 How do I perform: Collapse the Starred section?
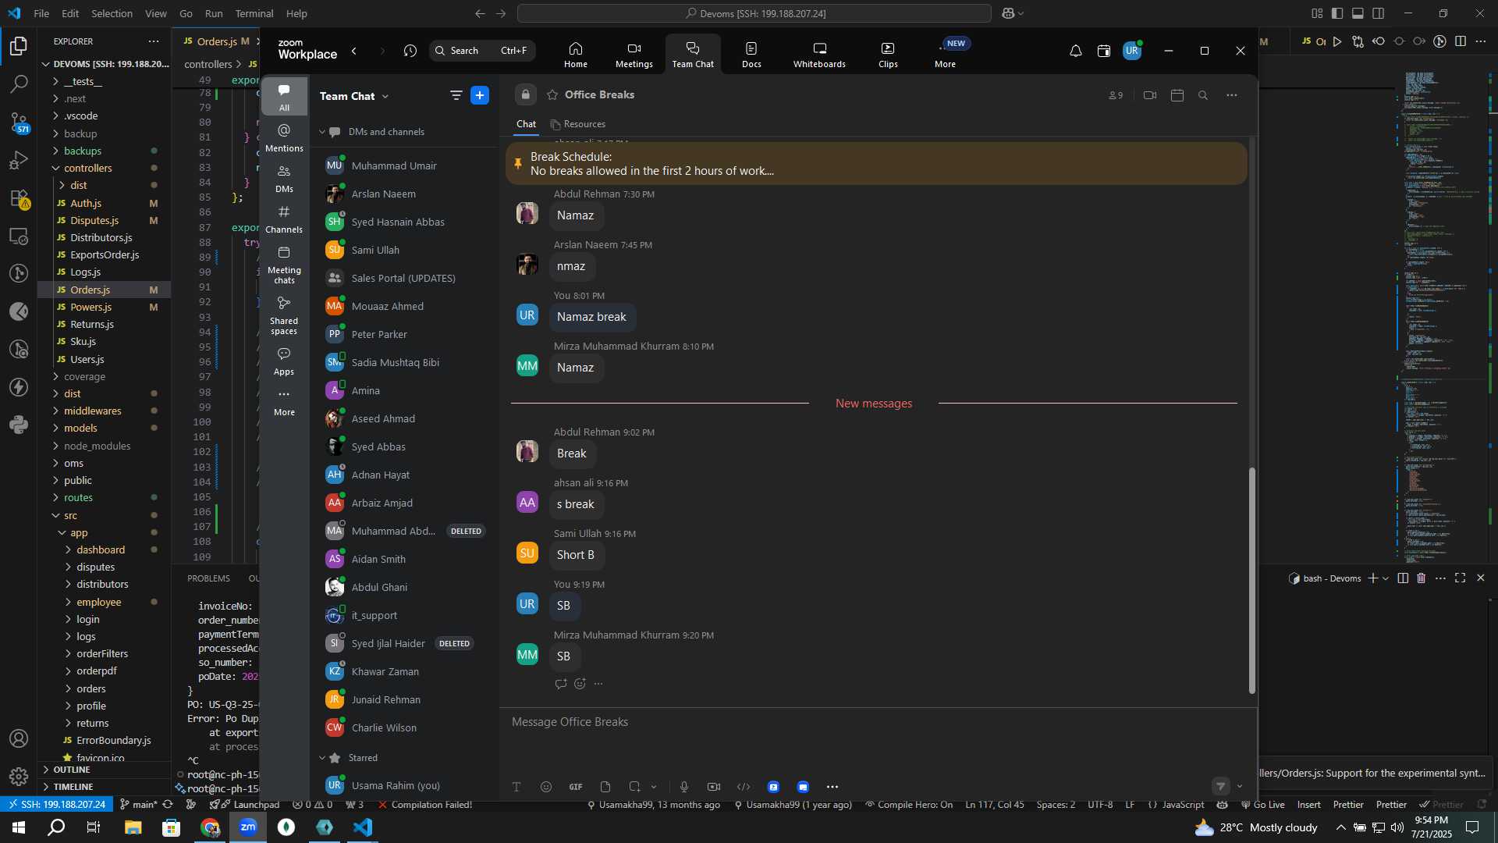pyautogui.click(x=322, y=758)
